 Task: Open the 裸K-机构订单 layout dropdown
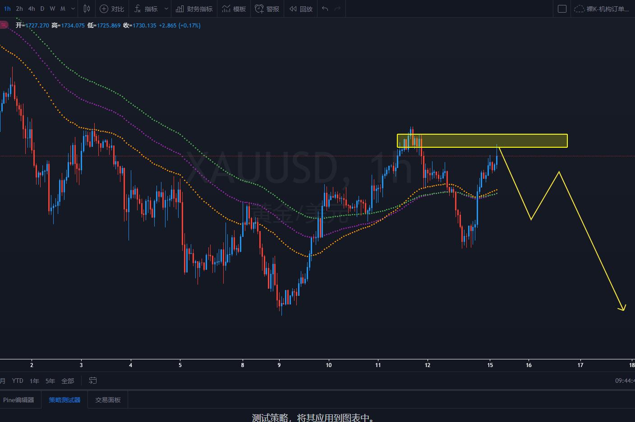[x=602, y=9]
